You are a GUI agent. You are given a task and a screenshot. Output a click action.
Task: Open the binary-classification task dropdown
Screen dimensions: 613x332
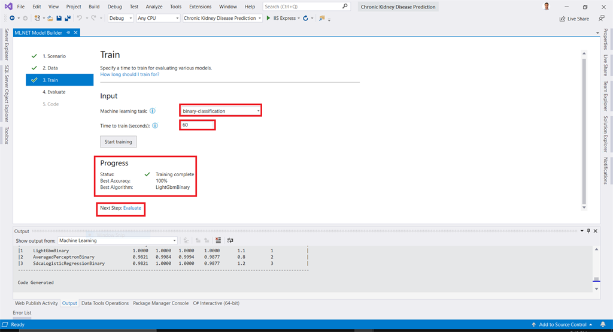pyautogui.click(x=221, y=111)
